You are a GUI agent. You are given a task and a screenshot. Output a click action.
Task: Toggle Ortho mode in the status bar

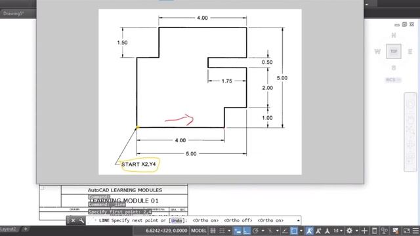(247, 231)
